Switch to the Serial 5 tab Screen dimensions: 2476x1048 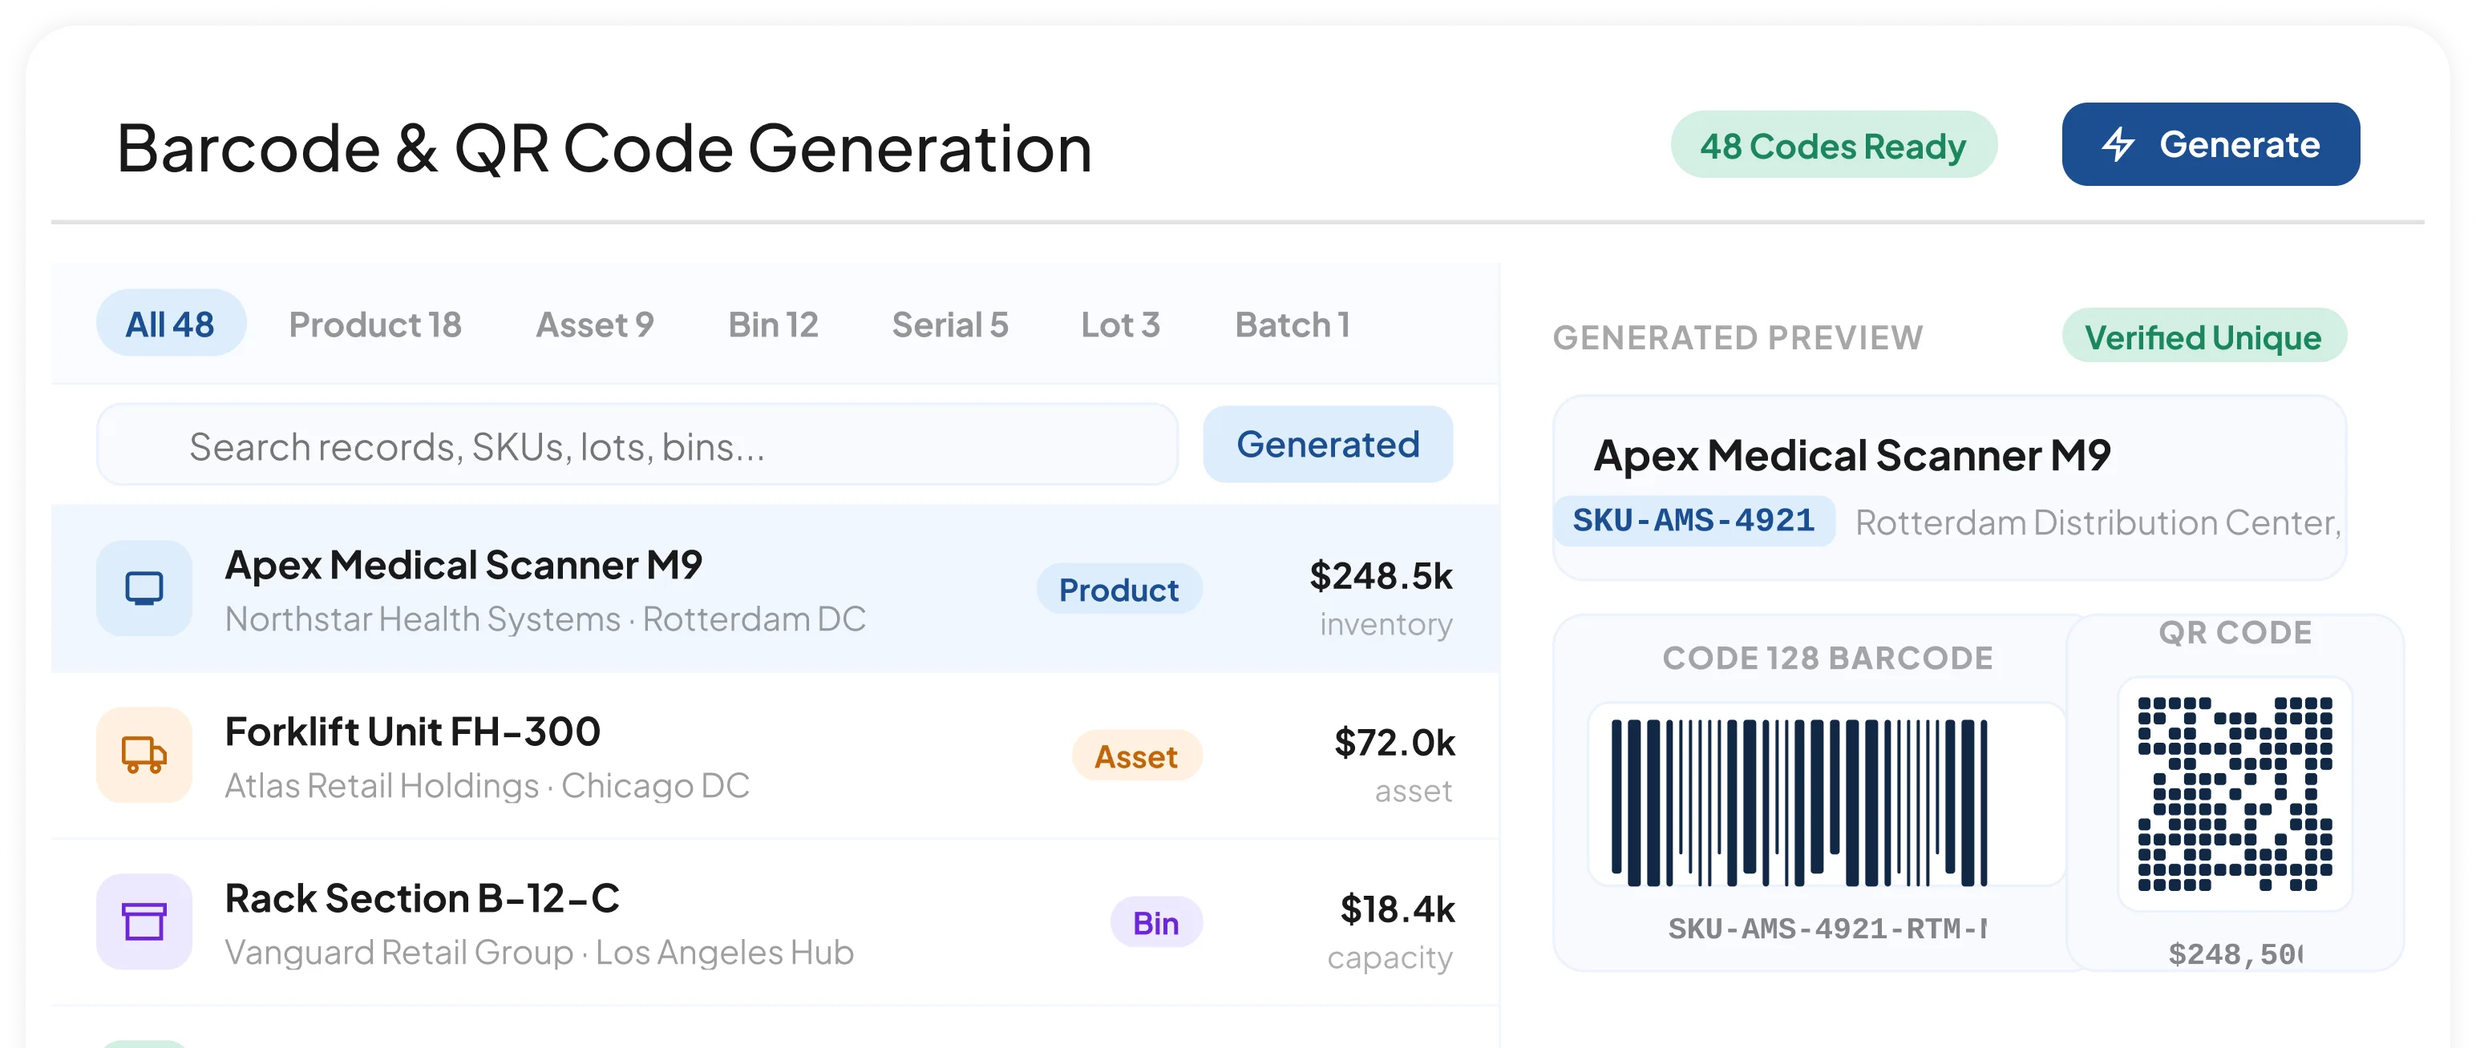click(x=949, y=324)
